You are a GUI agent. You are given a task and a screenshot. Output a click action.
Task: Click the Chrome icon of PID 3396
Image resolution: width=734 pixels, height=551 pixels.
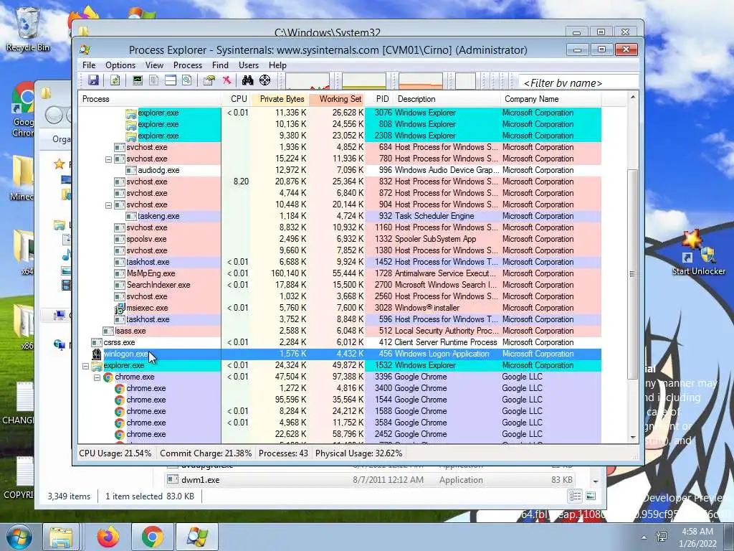tap(108, 377)
